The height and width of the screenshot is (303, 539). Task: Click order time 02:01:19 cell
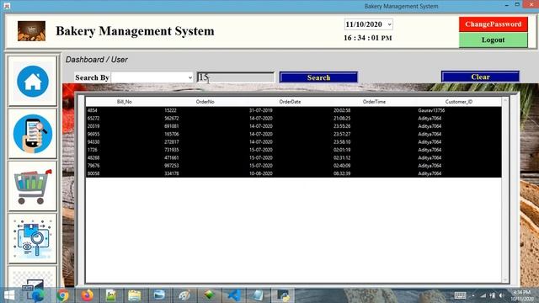click(x=342, y=150)
